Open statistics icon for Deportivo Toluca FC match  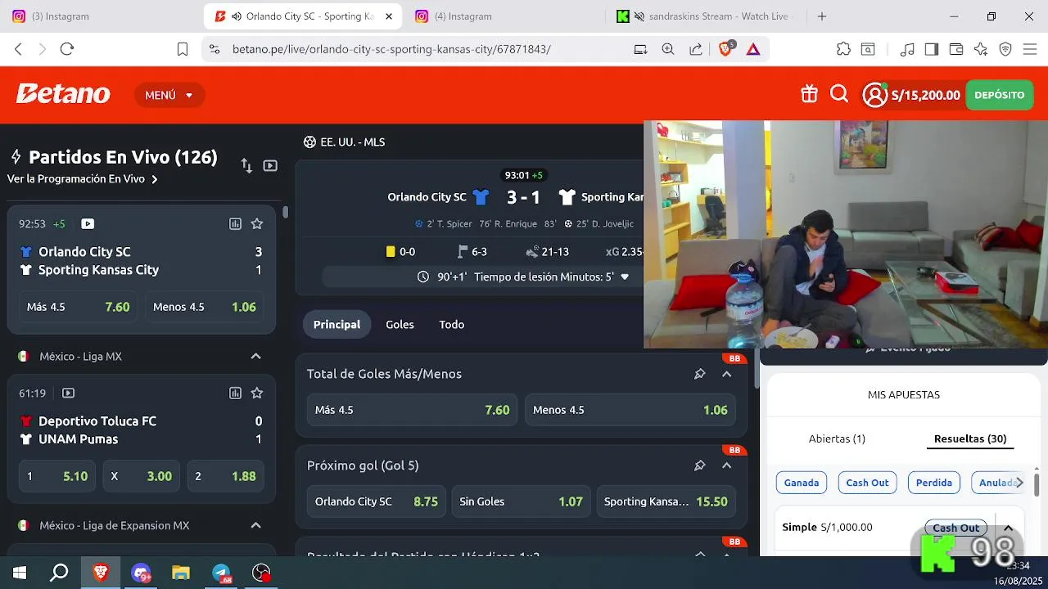click(x=235, y=393)
